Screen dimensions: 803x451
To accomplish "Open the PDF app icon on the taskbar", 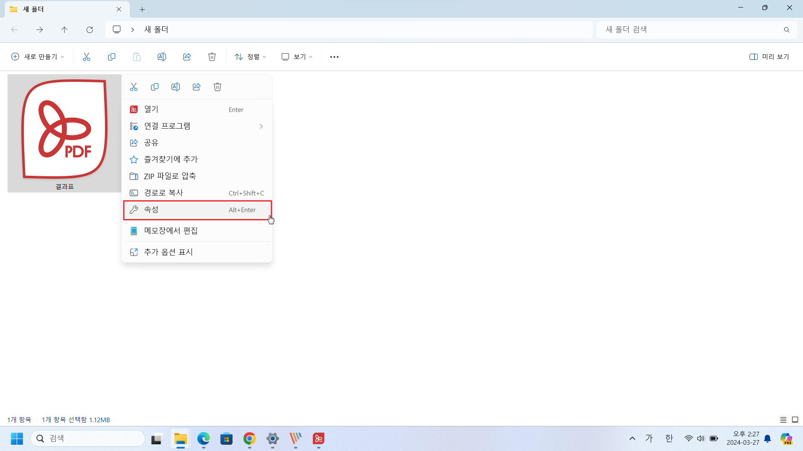I will coord(319,438).
